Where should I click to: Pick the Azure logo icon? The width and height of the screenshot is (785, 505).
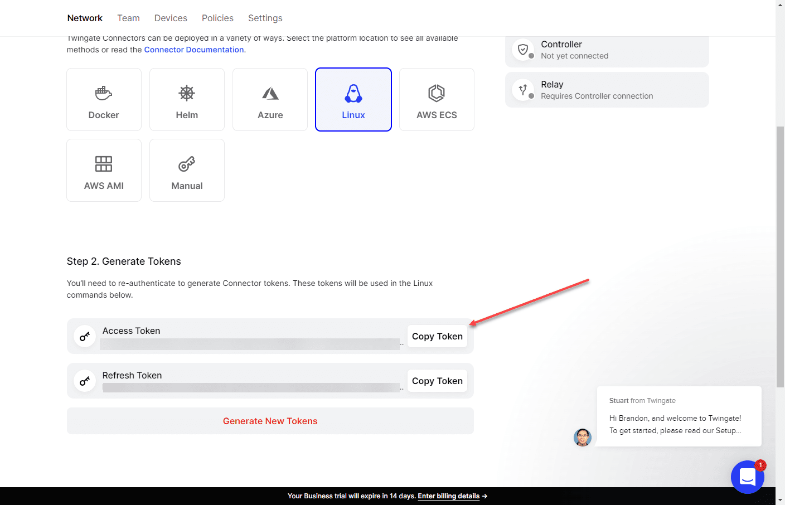click(270, 93)
